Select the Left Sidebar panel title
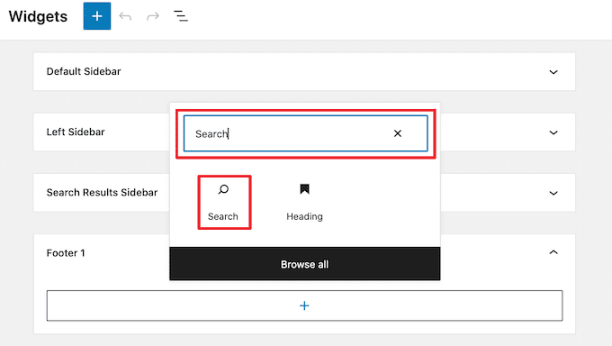The image size is (612, 346). click(x=76, y=132)
